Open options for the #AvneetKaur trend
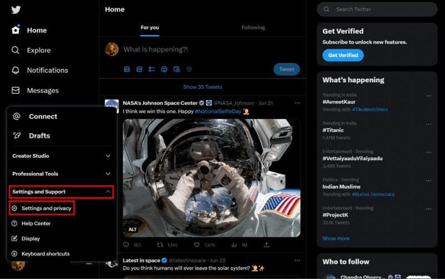Viewport: 445px width, 279px height. click(428, 96)
